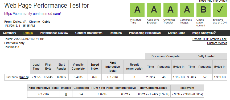Click the Effective use of CDN checkmark box

pyautogui.click(x=220, y=10)
